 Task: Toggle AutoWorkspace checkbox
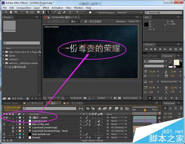96,13
